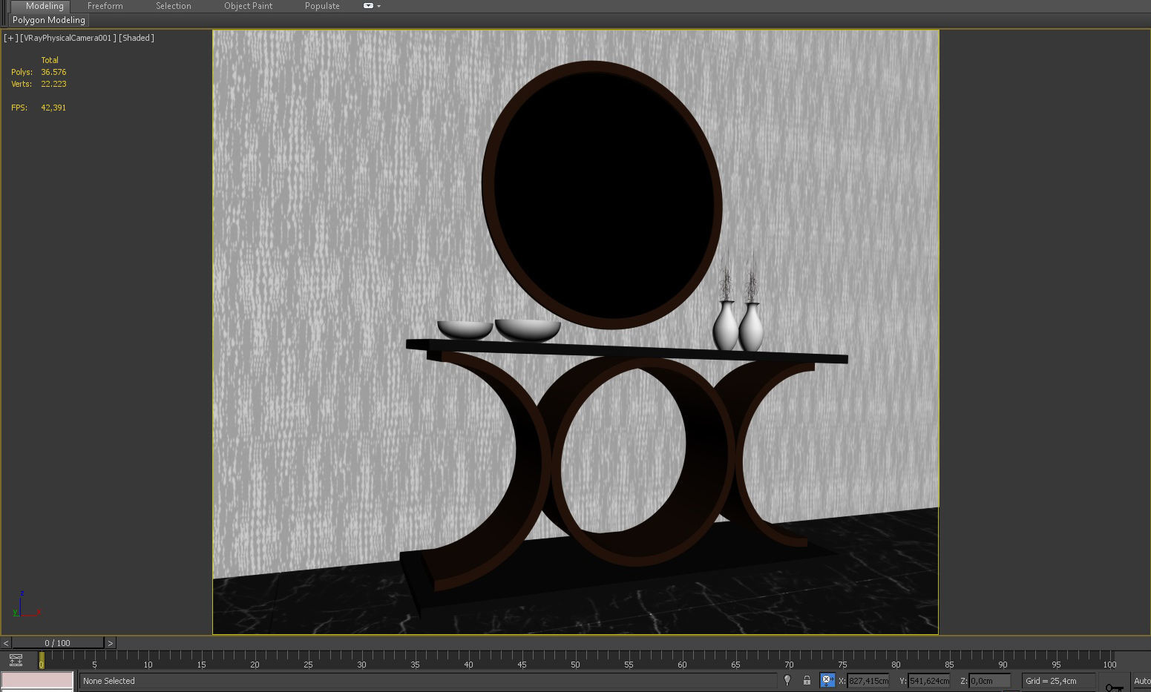The image size is (1151, 692).
Task: Toggle the Auto Key button
Action: point(1141,681)
